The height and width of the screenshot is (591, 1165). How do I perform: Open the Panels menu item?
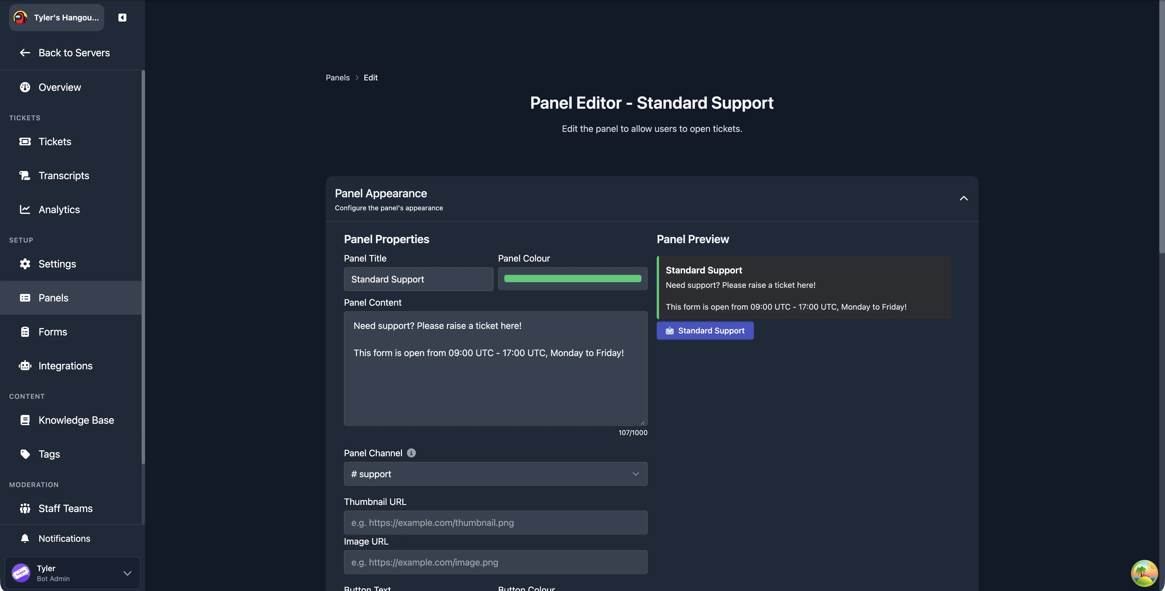click(71, 298)
